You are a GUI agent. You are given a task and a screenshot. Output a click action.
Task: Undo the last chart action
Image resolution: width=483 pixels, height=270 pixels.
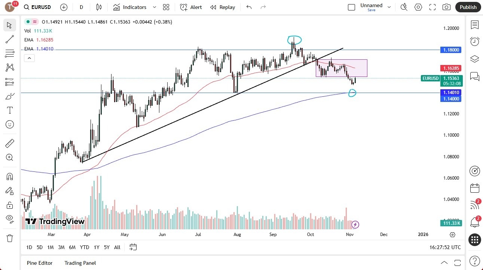[x=248, y=7]
